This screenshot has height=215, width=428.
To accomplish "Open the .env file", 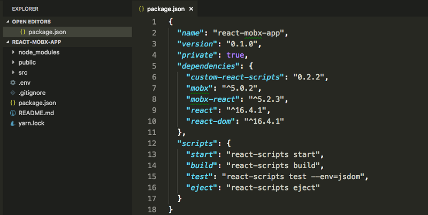I will [24, 83].
